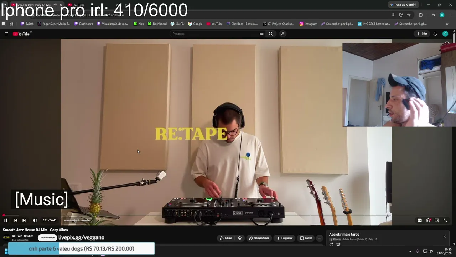The width and height of the screenshot is (456, 257).
Task: Open YouTube notifications bell
Action: 435,34
